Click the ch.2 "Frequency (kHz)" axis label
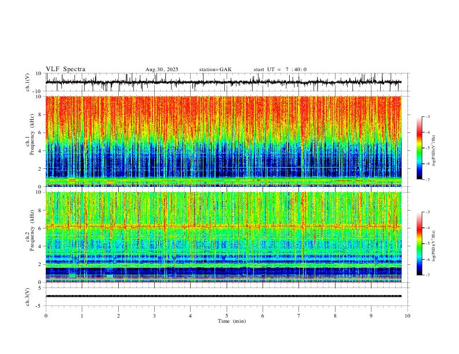Screen dimensions: 459x354 click(32, 230)
